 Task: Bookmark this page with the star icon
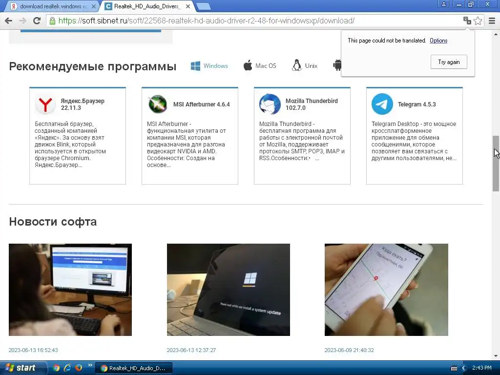pos(478,21)
